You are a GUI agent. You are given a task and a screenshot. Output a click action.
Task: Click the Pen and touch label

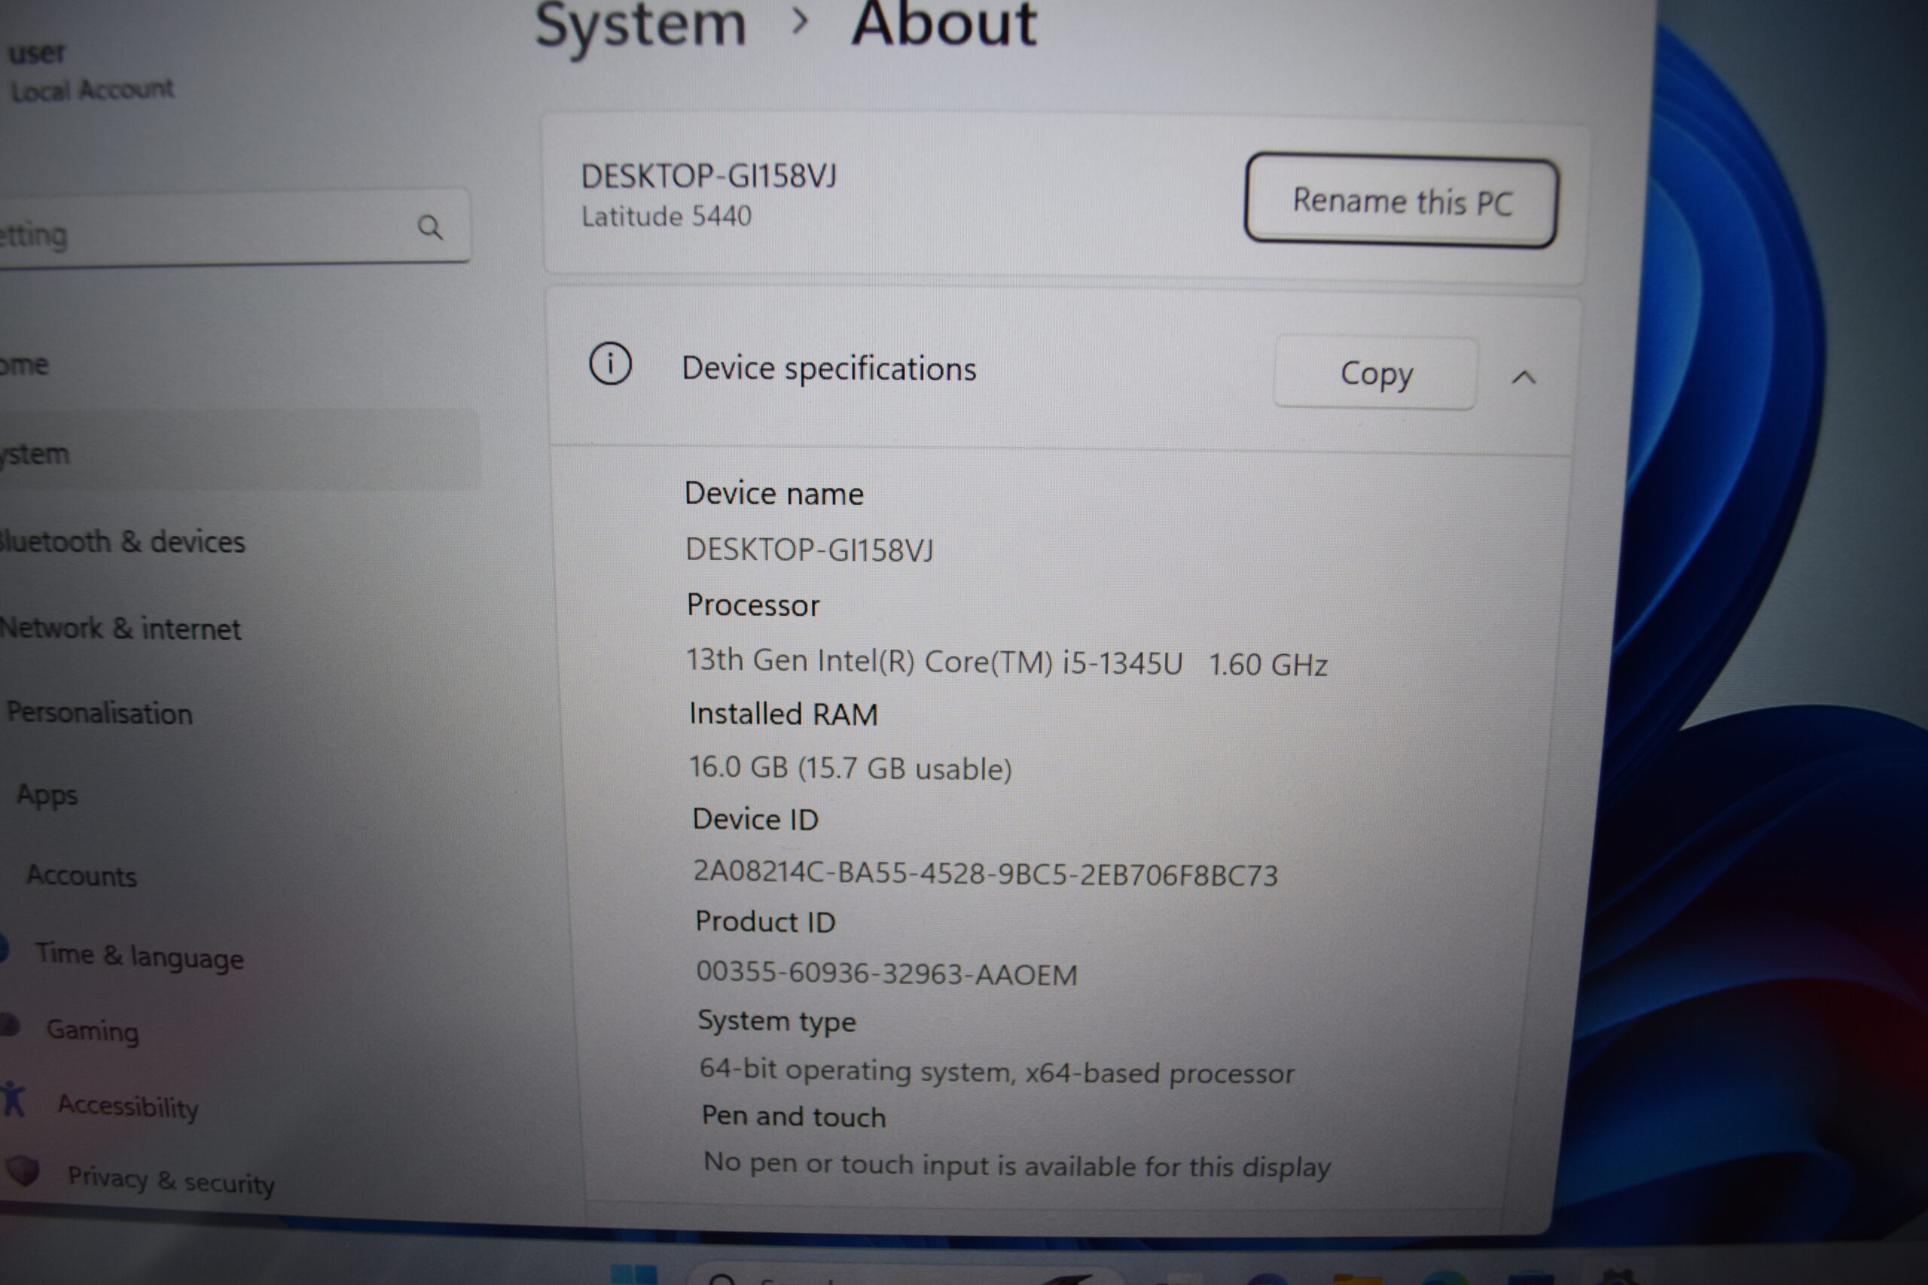(x=794, y=1117)
